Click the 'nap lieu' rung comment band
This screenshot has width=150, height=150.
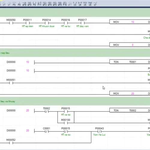(x=75, y=53)
